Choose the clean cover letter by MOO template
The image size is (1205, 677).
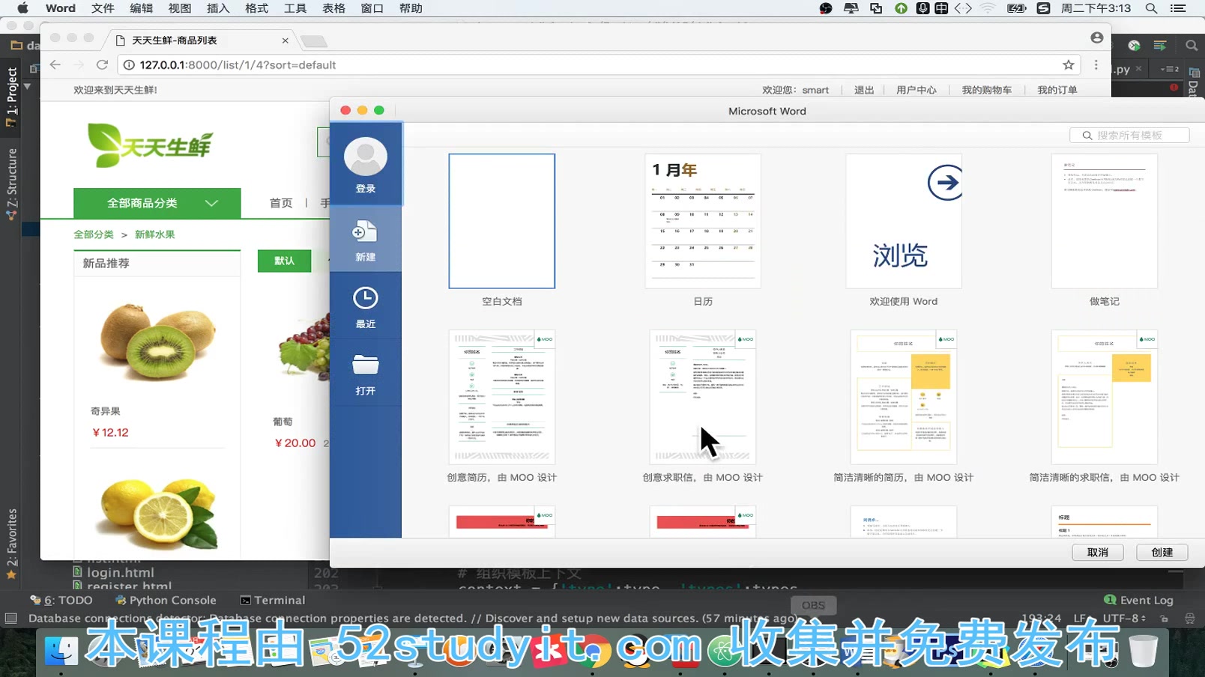[x=1105, y=397]
